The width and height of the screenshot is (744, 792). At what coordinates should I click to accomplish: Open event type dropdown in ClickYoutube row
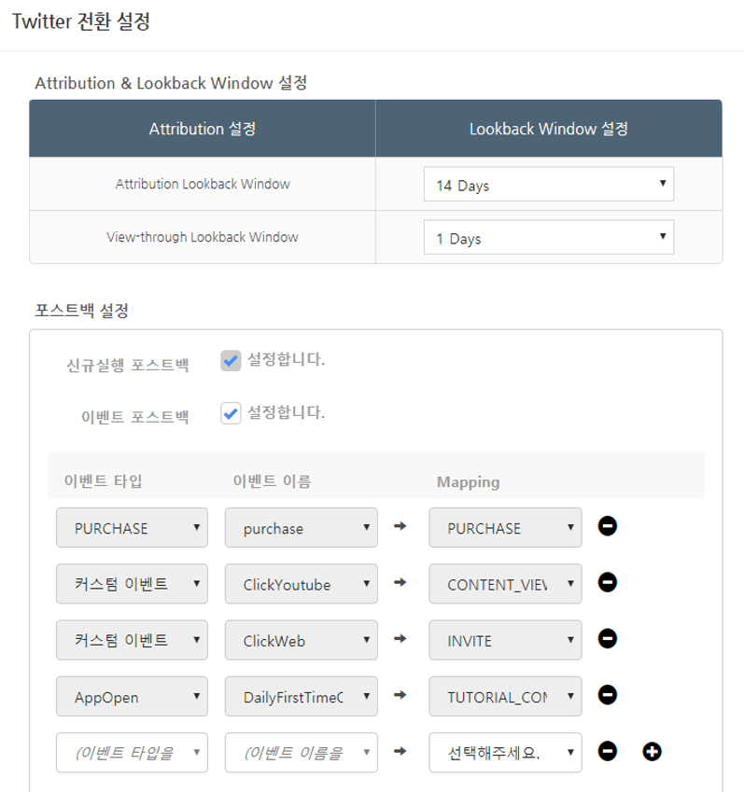[x=132, y=584]
